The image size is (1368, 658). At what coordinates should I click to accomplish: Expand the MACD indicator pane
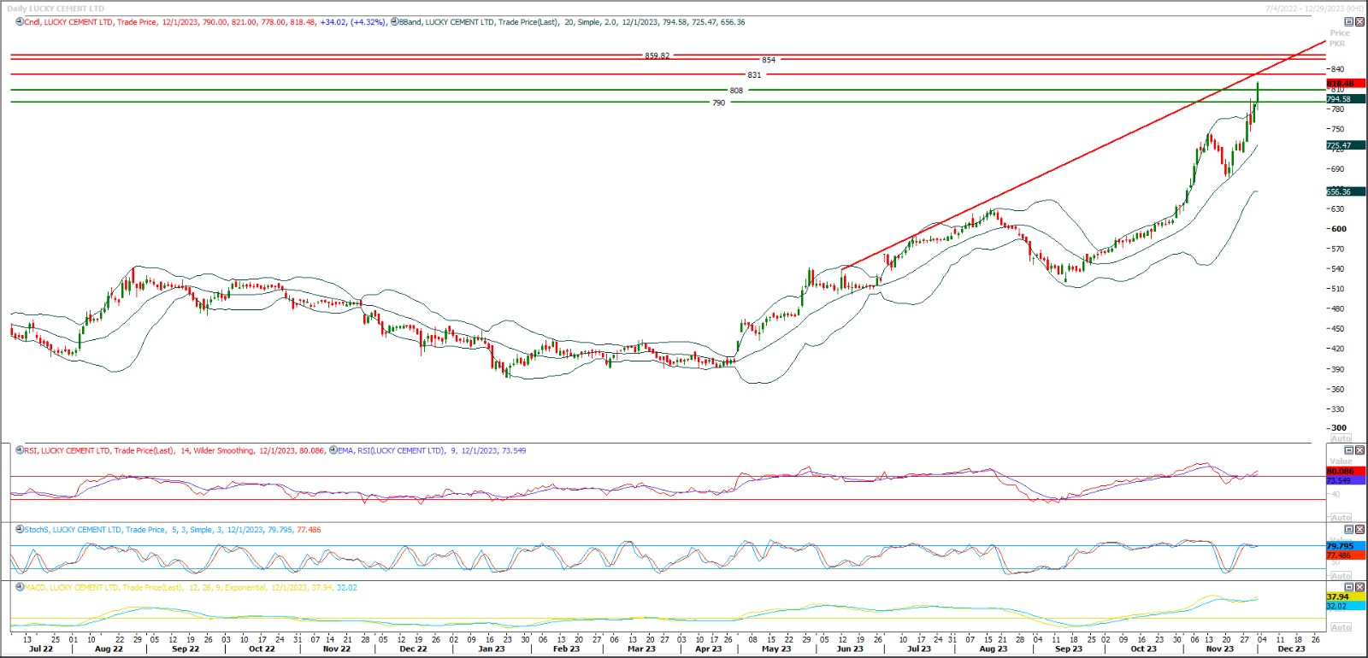point(1349,588)
